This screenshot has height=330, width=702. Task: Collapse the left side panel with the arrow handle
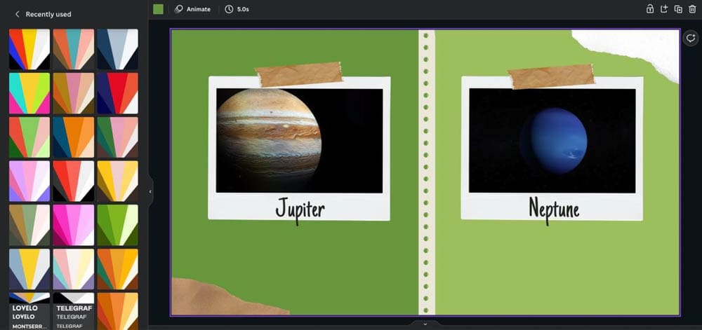150,191
